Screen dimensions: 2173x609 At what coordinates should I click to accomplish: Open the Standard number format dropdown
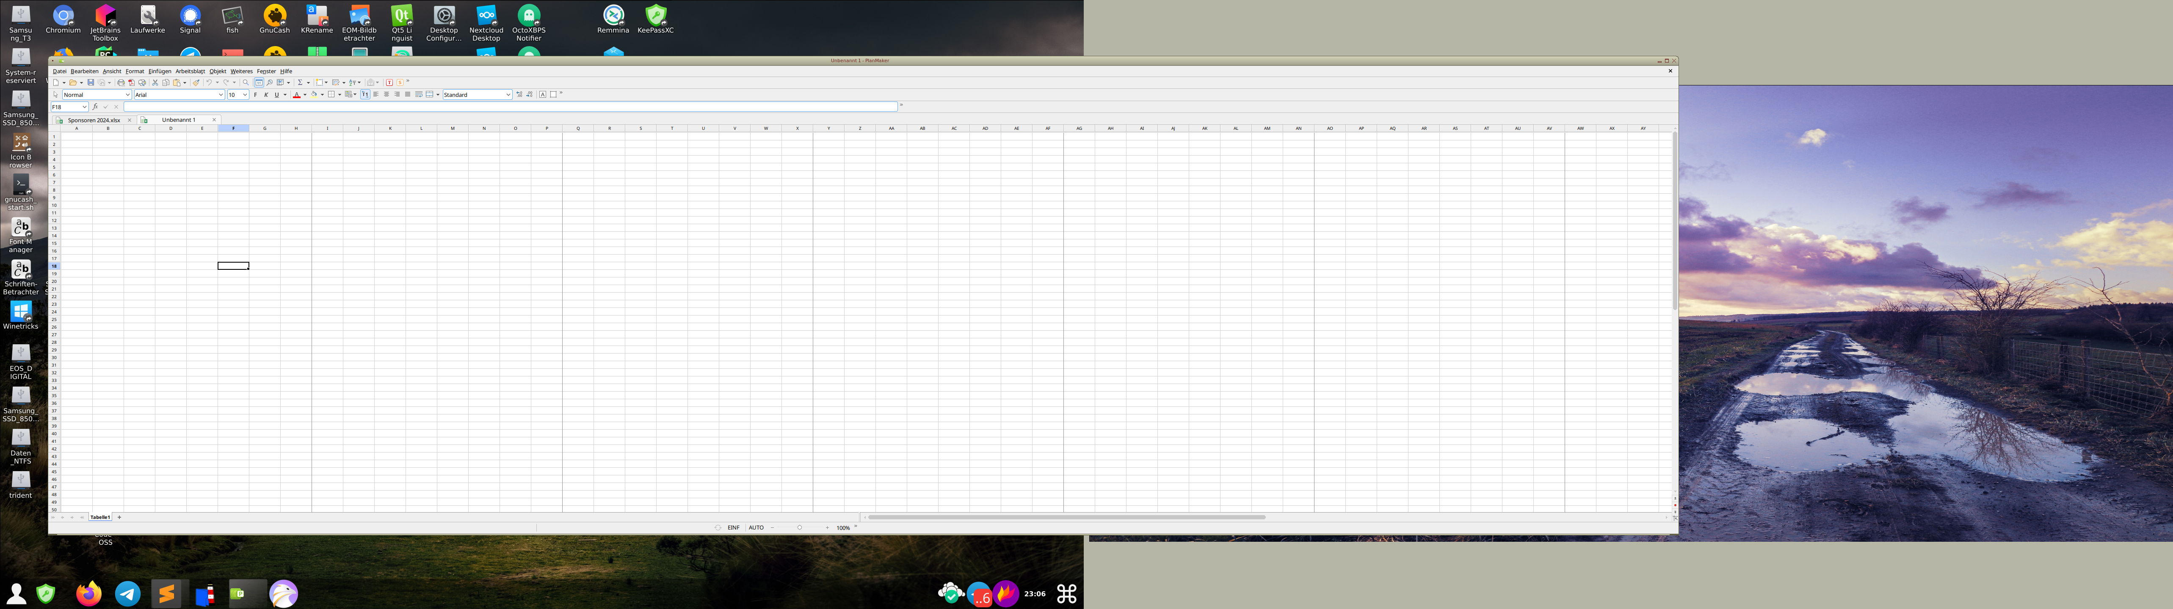pyautogui.click(x=478, y=95)
